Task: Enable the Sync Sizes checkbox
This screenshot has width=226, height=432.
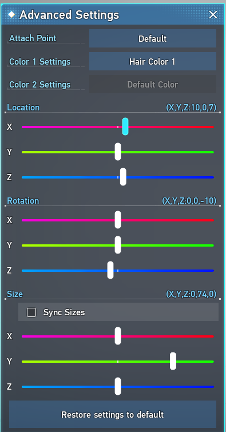Action: [x=31, y=312]
